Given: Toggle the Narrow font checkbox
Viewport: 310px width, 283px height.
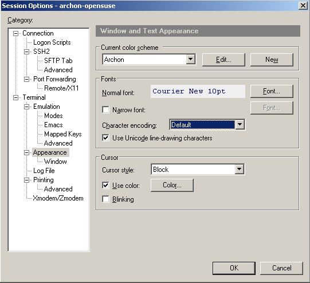Looking at the screenshot, I should 105,109.
